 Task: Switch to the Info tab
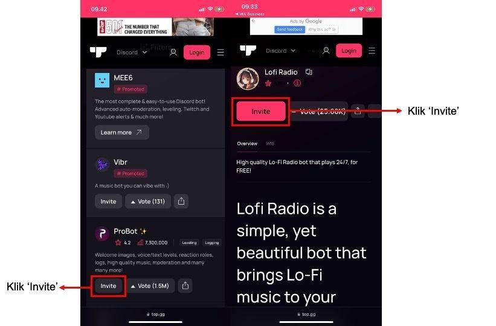[x=270, y=144]
